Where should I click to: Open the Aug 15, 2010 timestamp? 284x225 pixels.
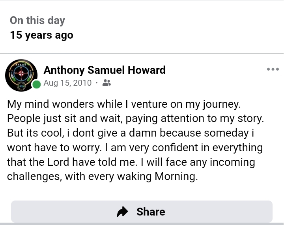point(67,83)
